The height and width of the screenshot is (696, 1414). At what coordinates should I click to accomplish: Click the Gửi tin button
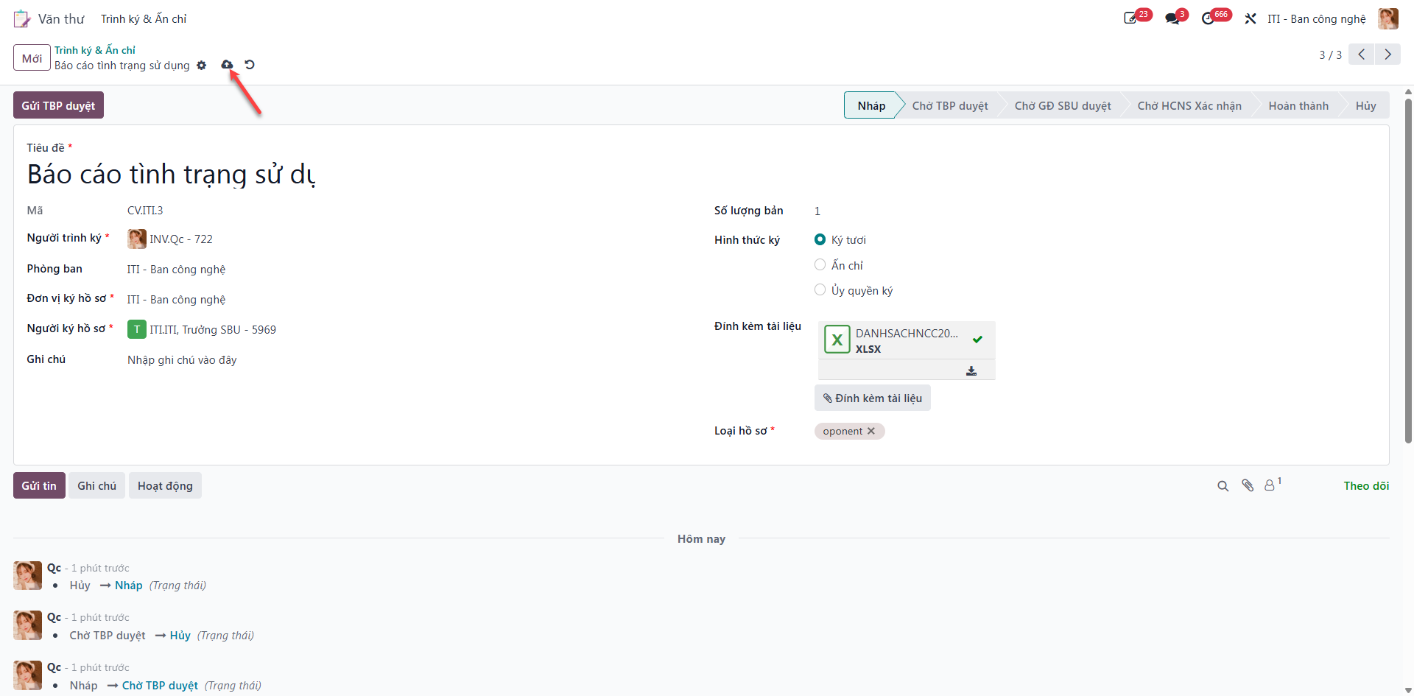39,485
